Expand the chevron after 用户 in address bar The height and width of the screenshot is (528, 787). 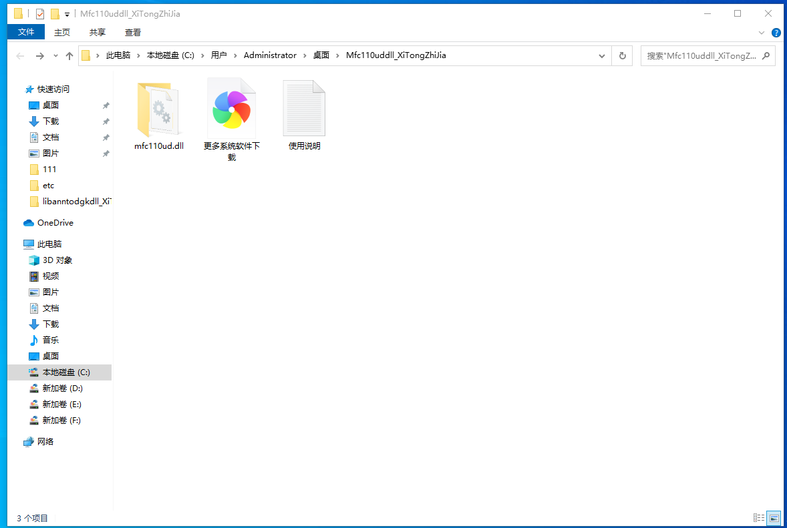tap(235, 55)
